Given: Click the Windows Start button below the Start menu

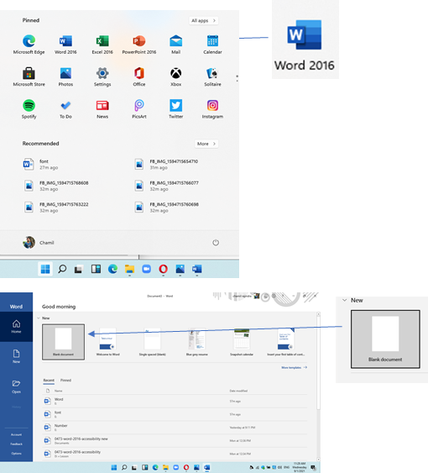Looking at the screenshot, I should click(45, 269).
